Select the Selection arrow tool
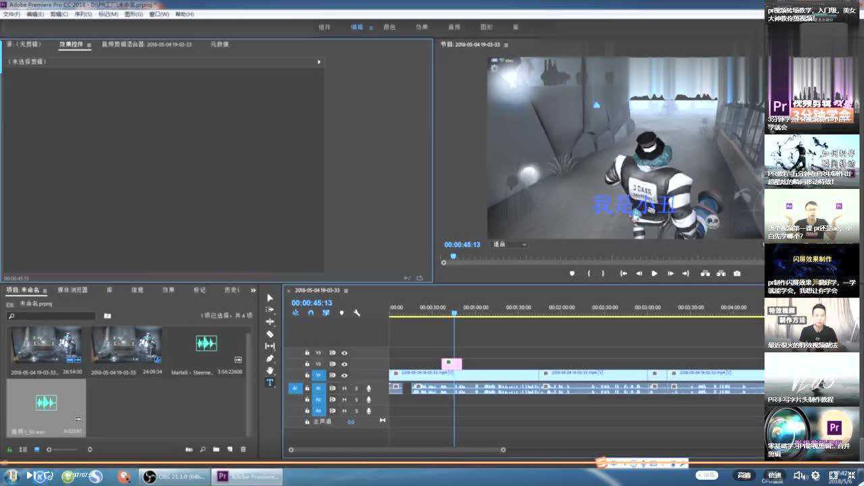The image size is (864, 486). tap(270, 298)
